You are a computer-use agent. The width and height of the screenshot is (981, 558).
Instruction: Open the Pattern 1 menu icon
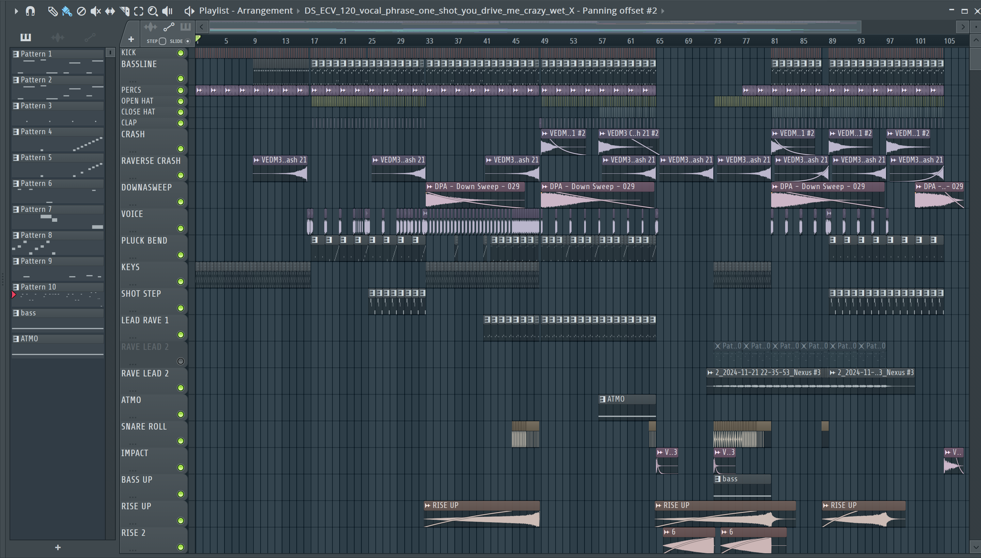(x=16, y=54)
